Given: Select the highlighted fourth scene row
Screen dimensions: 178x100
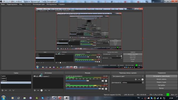Looking at the screenshot, I should 16,83.
